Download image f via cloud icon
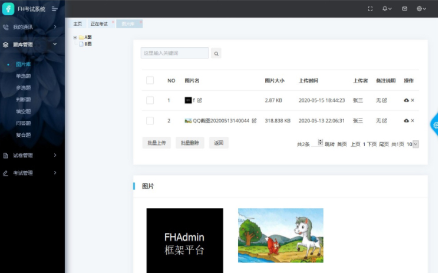The width and height of the screenshot is (439, 273). (x=406, y=100)
